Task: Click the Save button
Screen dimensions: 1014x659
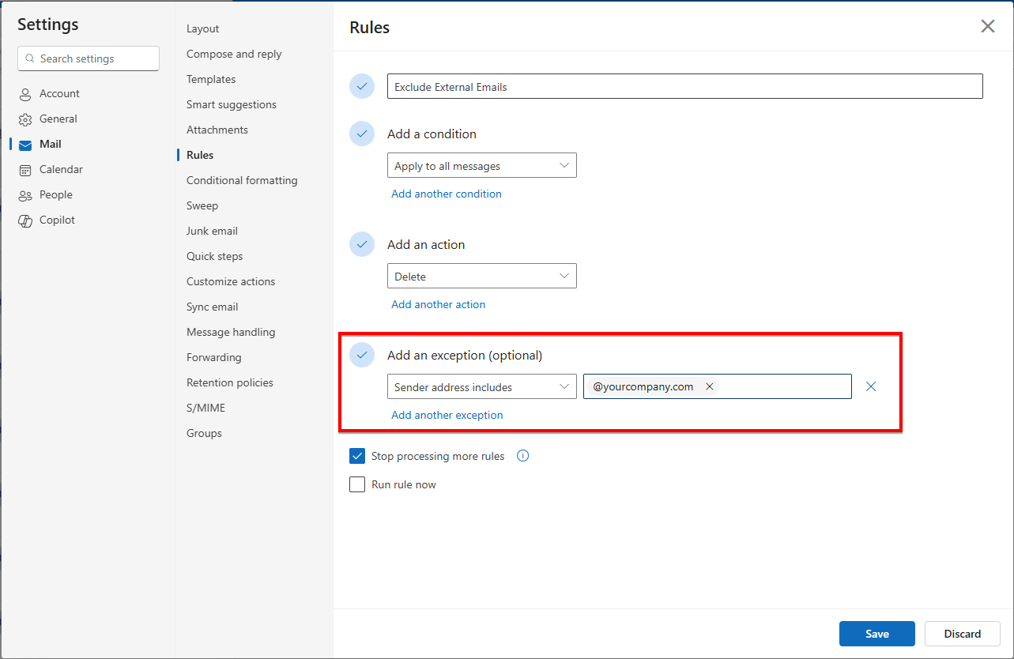Action: click(876, 634)
